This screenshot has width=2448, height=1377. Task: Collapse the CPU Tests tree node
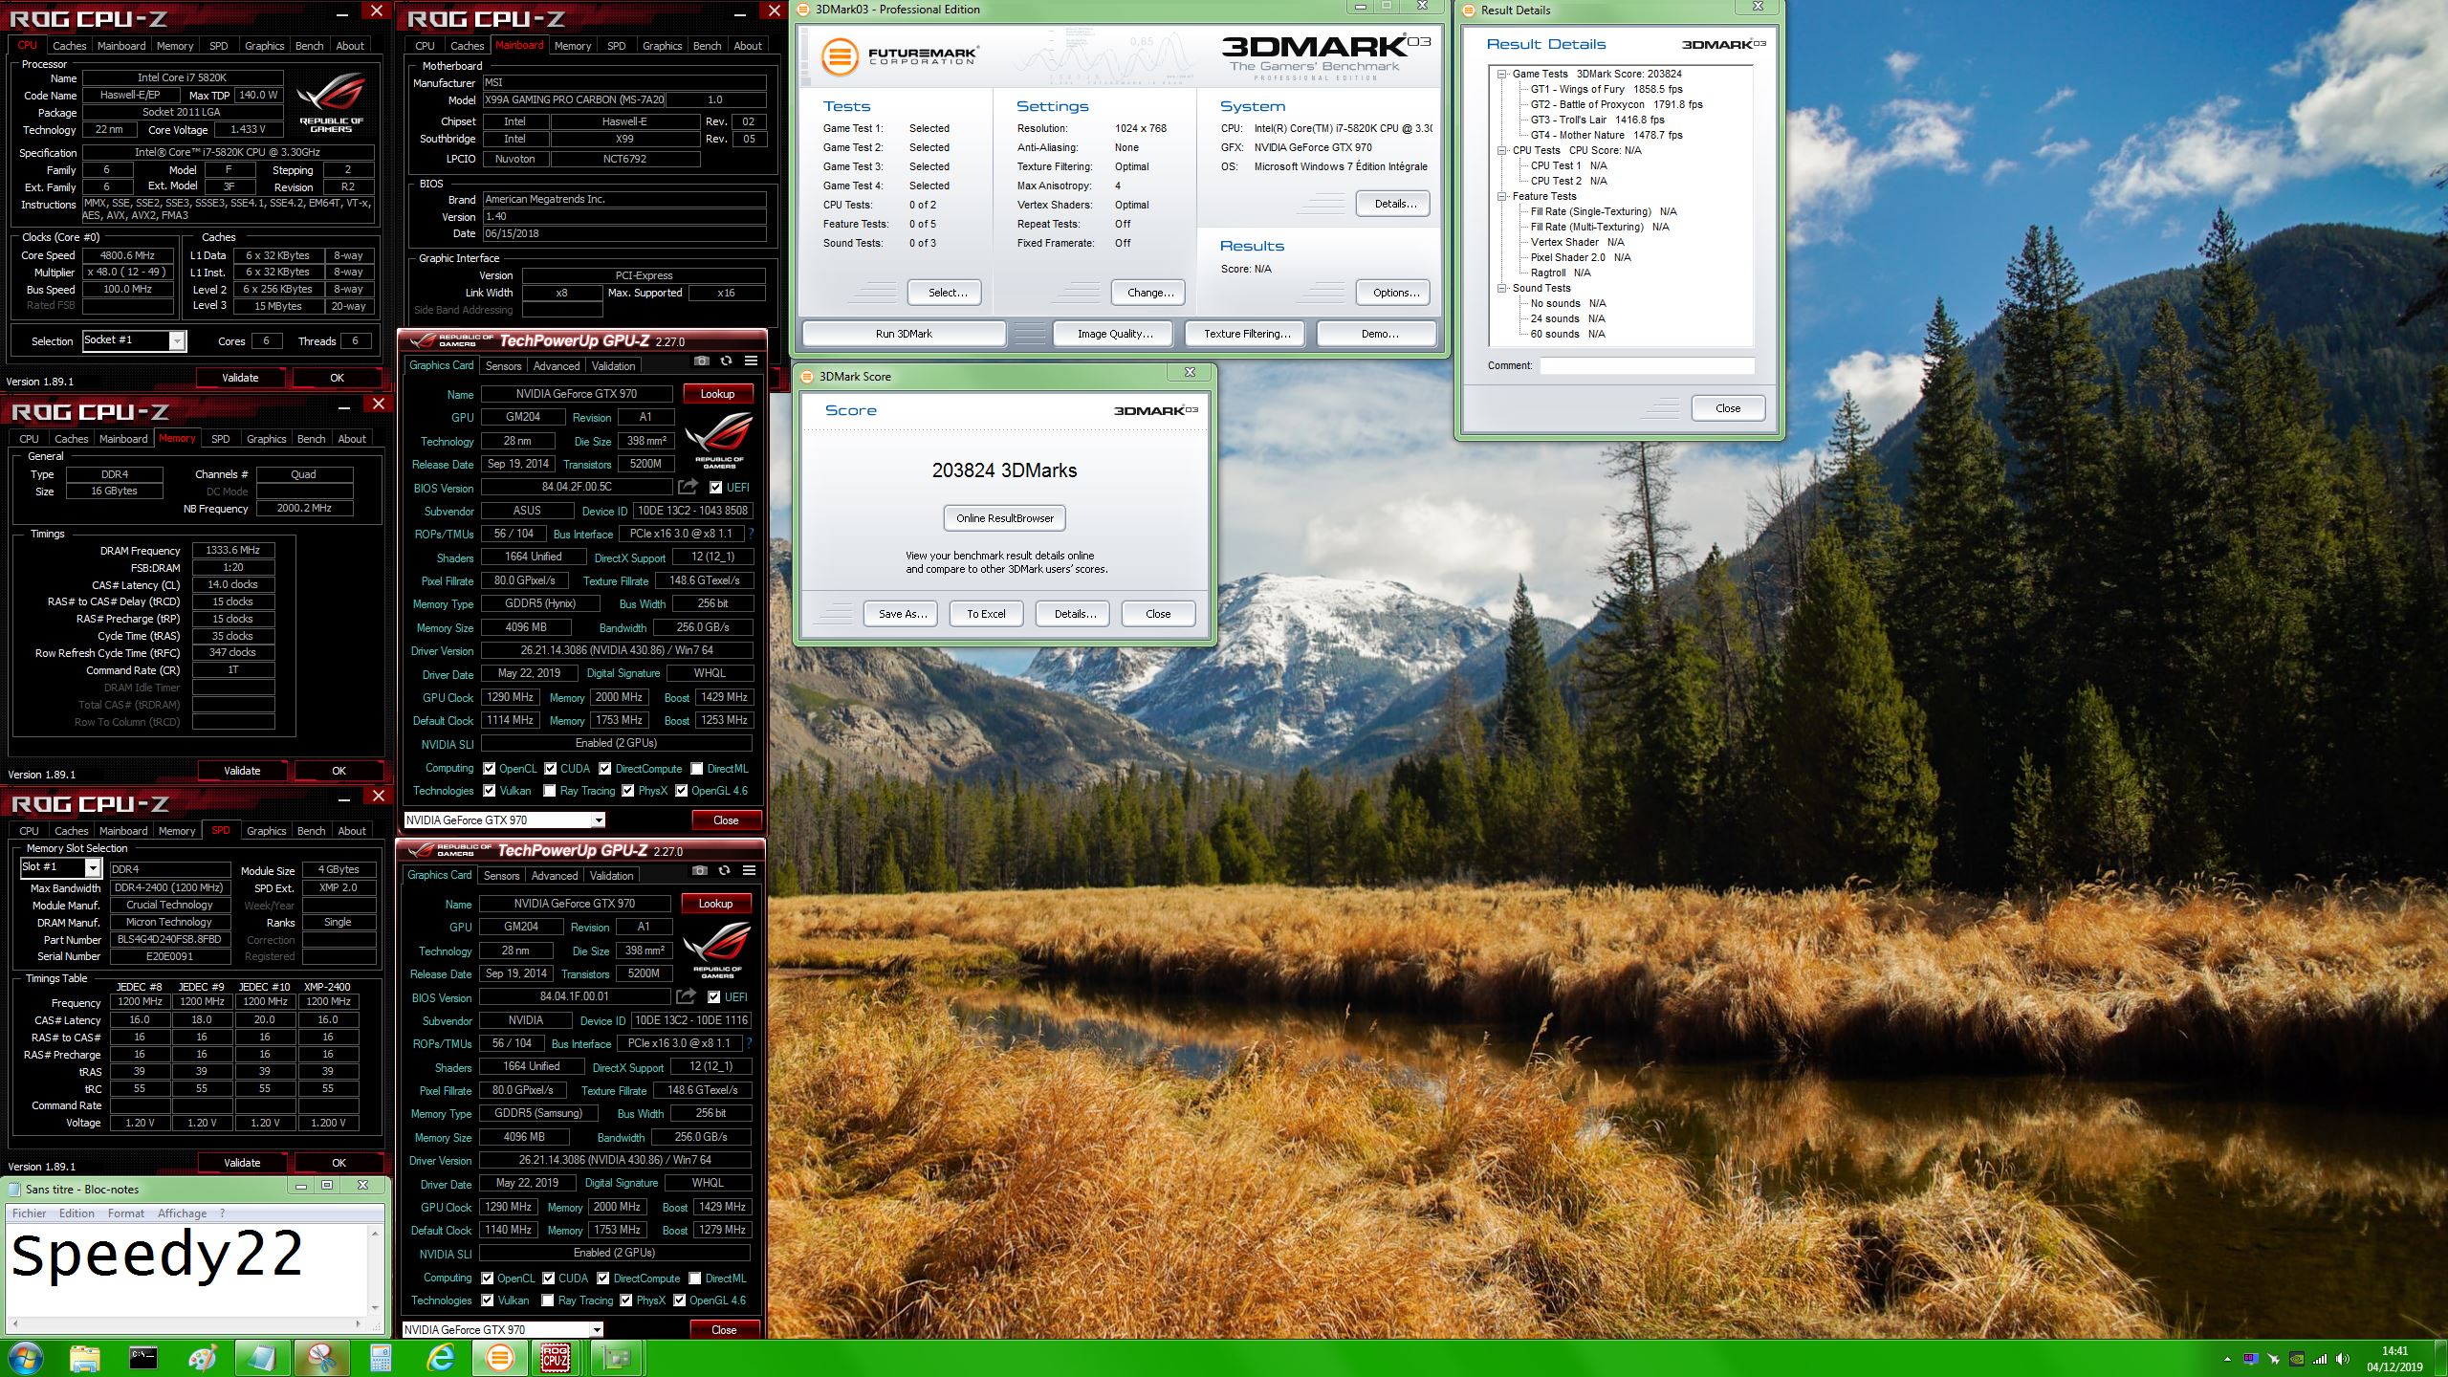click(x=1502, y=150)
